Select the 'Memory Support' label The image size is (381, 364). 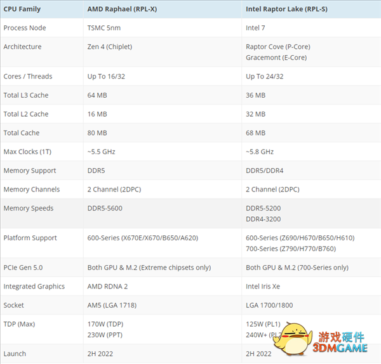click(30, 171)
